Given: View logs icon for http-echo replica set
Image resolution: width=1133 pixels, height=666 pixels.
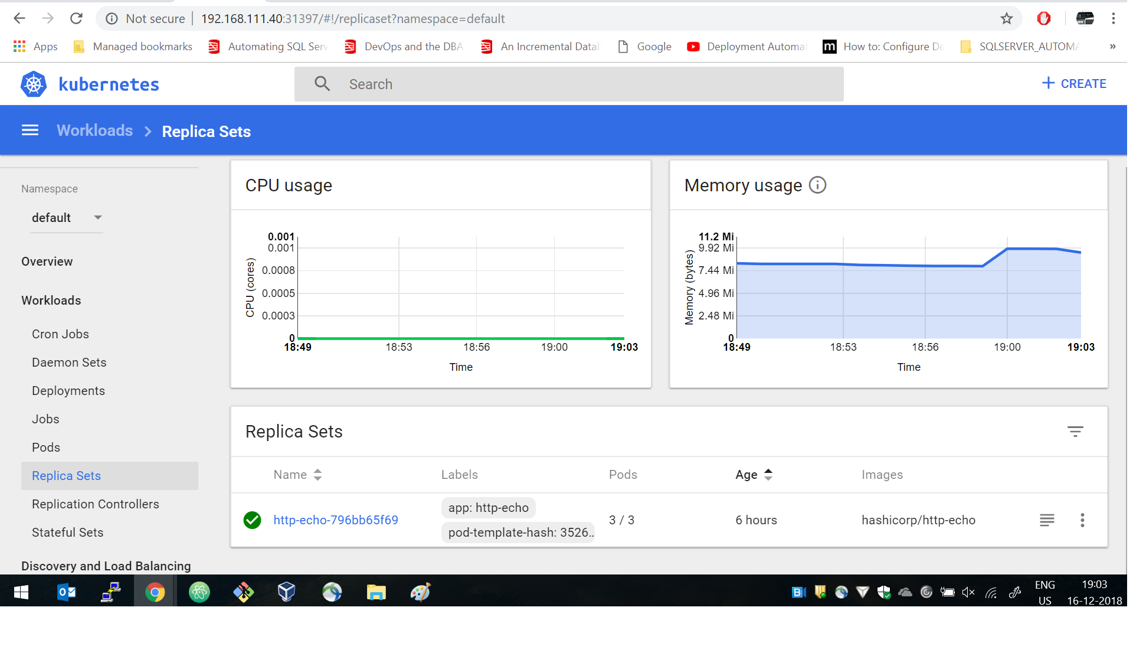Looking at the screenshot, I should [1047, 520].
